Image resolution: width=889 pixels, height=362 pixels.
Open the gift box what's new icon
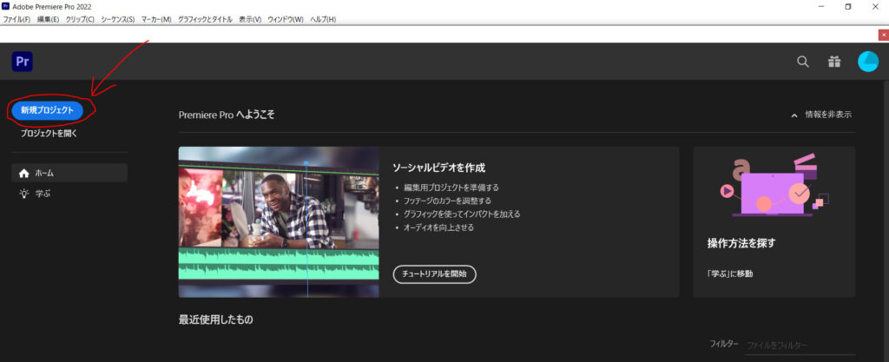pos(834,61)
